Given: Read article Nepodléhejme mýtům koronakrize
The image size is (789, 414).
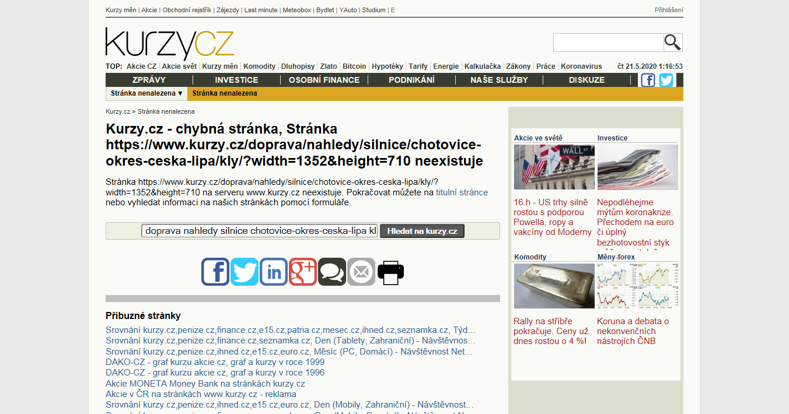Looking at the screenshot, I should (x=636, y=224).
